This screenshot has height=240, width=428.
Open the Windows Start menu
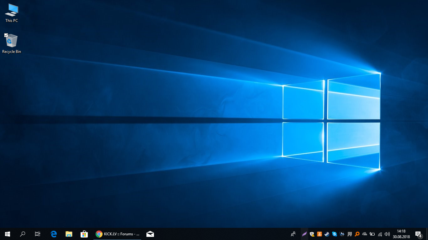pos(8,234)
